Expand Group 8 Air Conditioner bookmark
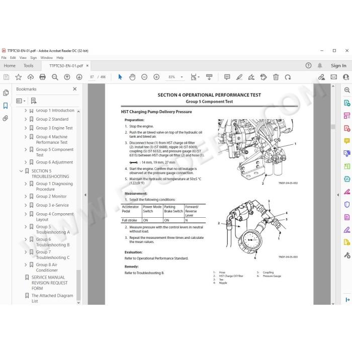 click(26, 265)
